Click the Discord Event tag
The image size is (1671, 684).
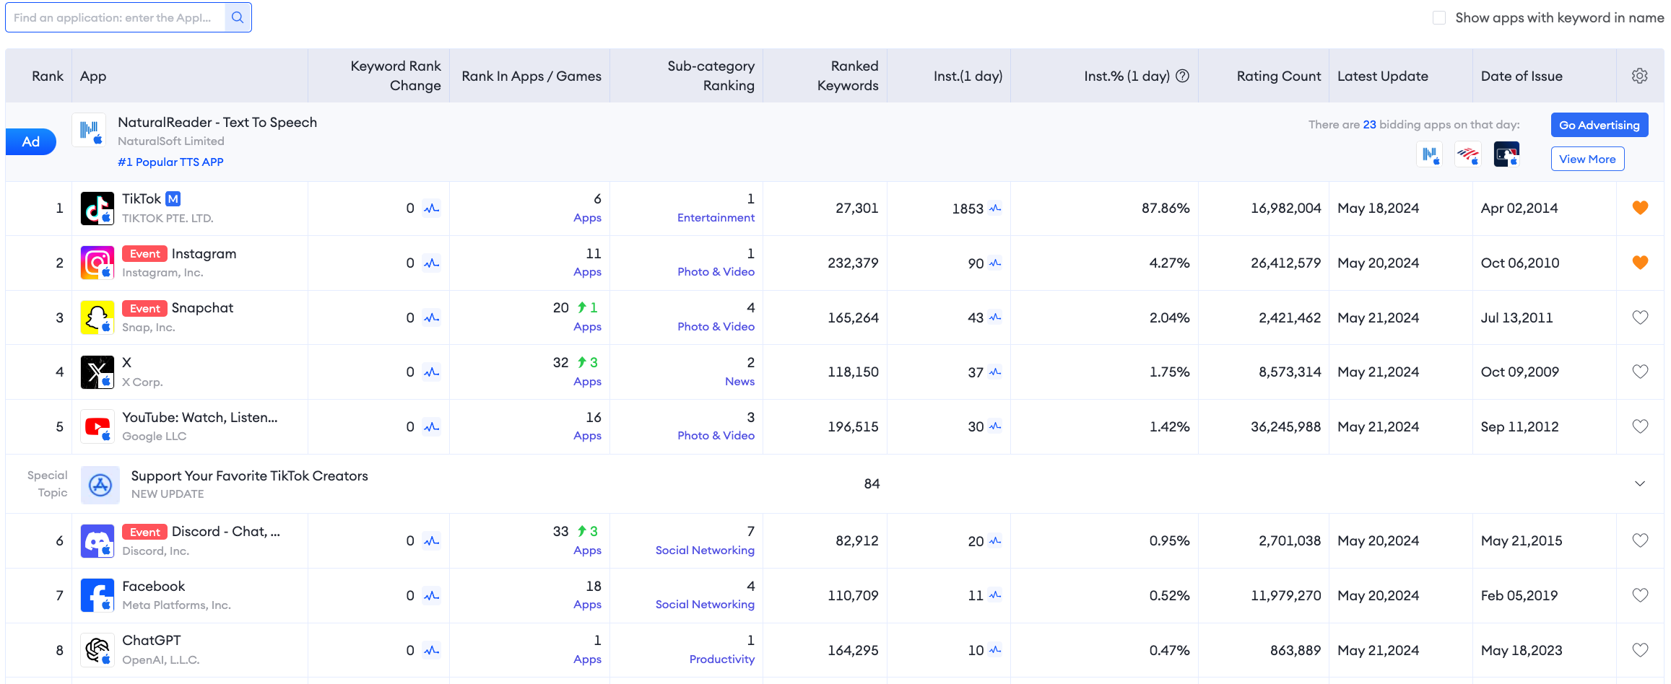[144, 532]
